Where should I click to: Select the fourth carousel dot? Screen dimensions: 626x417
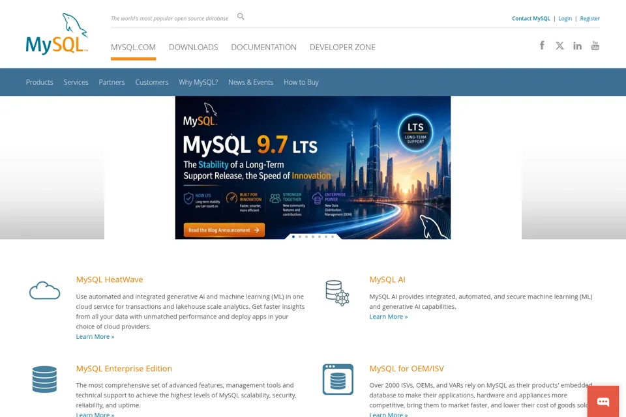point(313,237)
